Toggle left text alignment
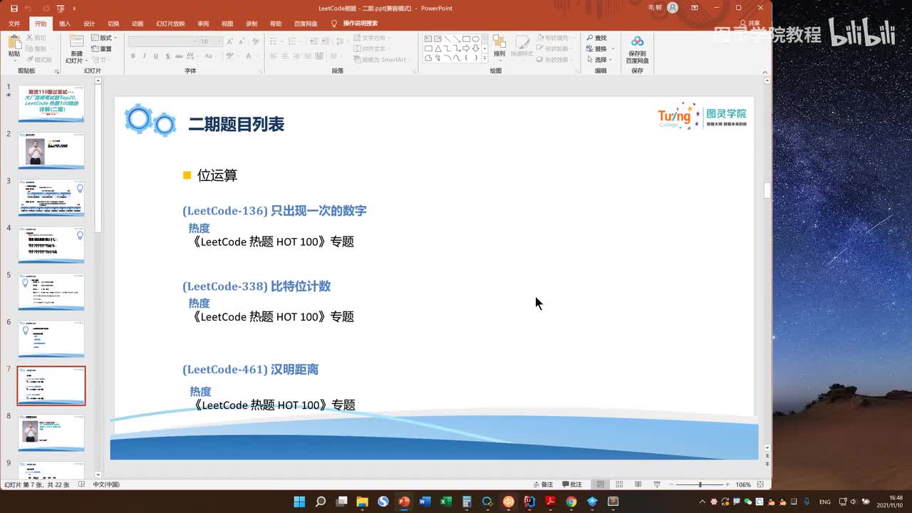 tap(273, 56)
